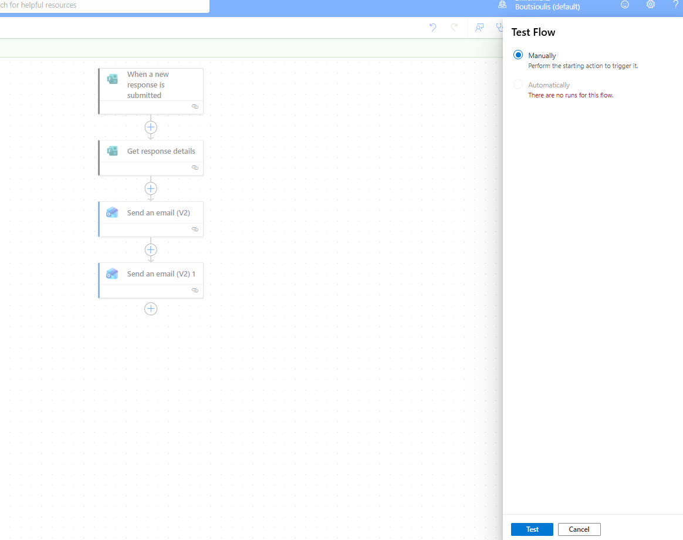The height and width of the screenshot is (540, 683).
Task: Click the Forms icon on Get response details
Action: (113, 151)
